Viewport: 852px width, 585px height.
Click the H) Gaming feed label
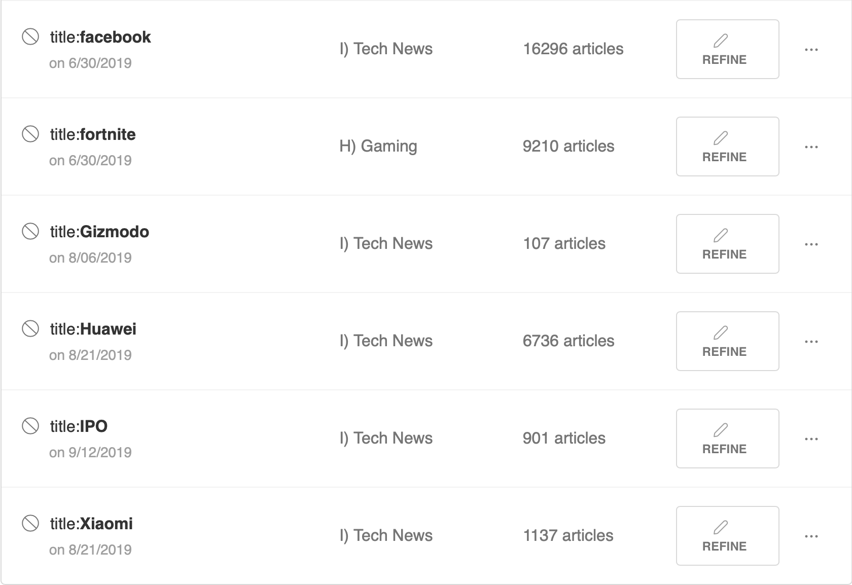(378, 147)
